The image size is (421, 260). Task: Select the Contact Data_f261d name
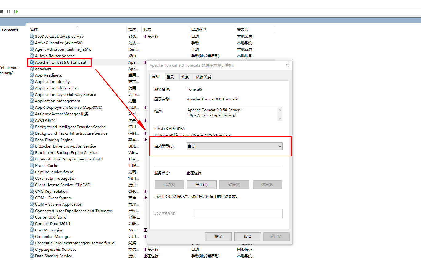pyautogui.click(x=52, y=223)
